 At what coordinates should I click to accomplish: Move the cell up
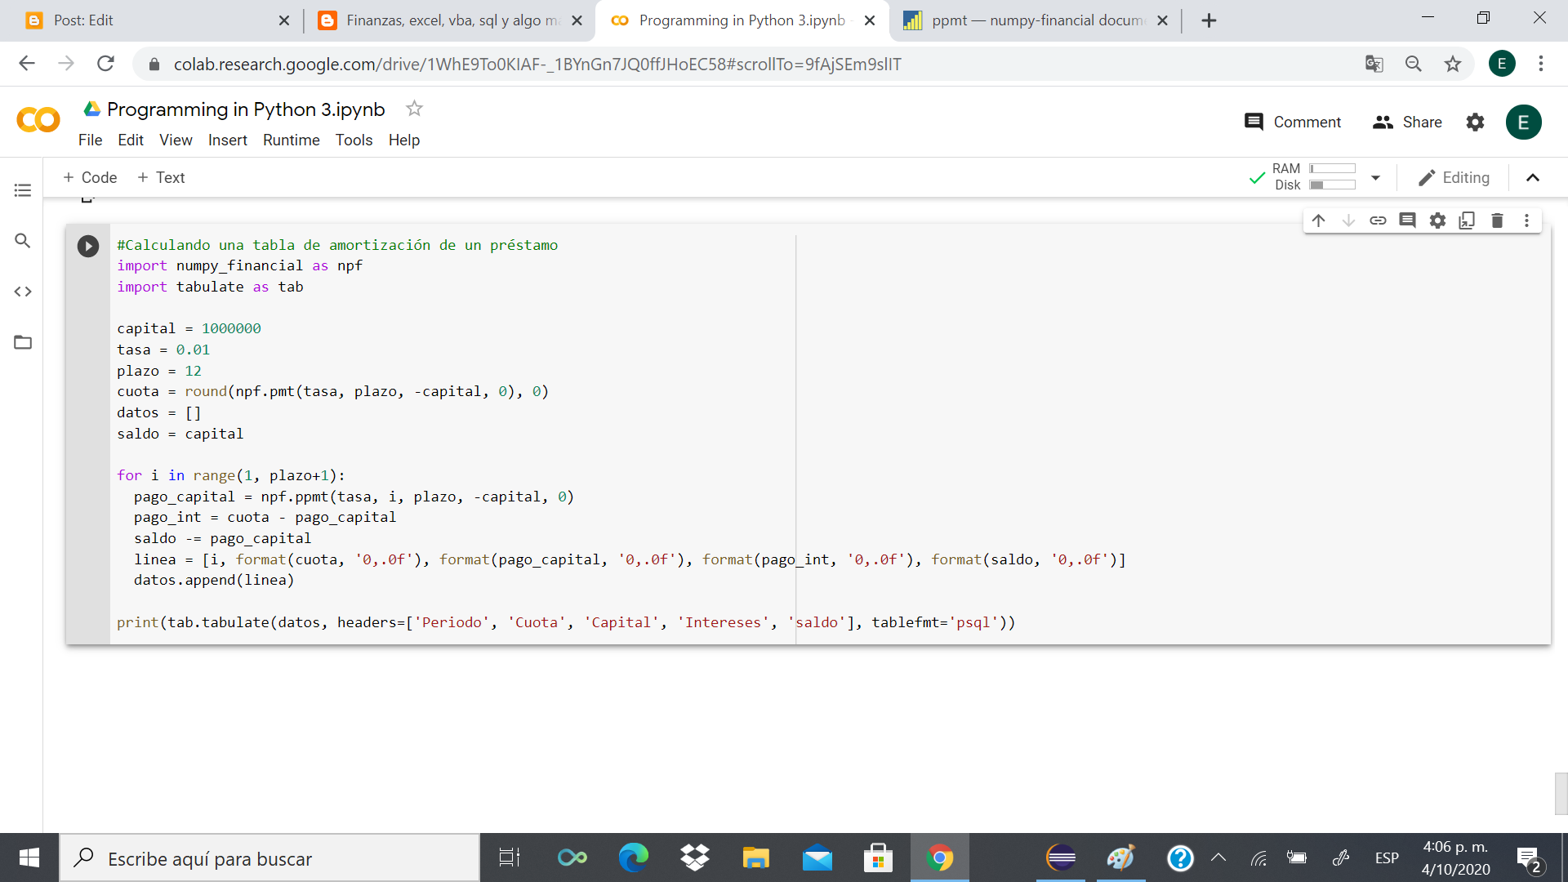coord(1319,220)
